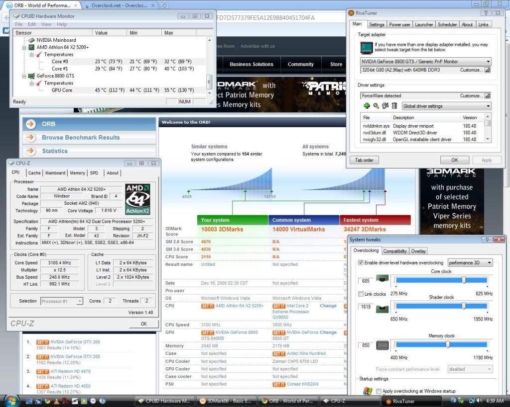Click the orange ORB arrow icon in sidebar

[x=31, y=124]
